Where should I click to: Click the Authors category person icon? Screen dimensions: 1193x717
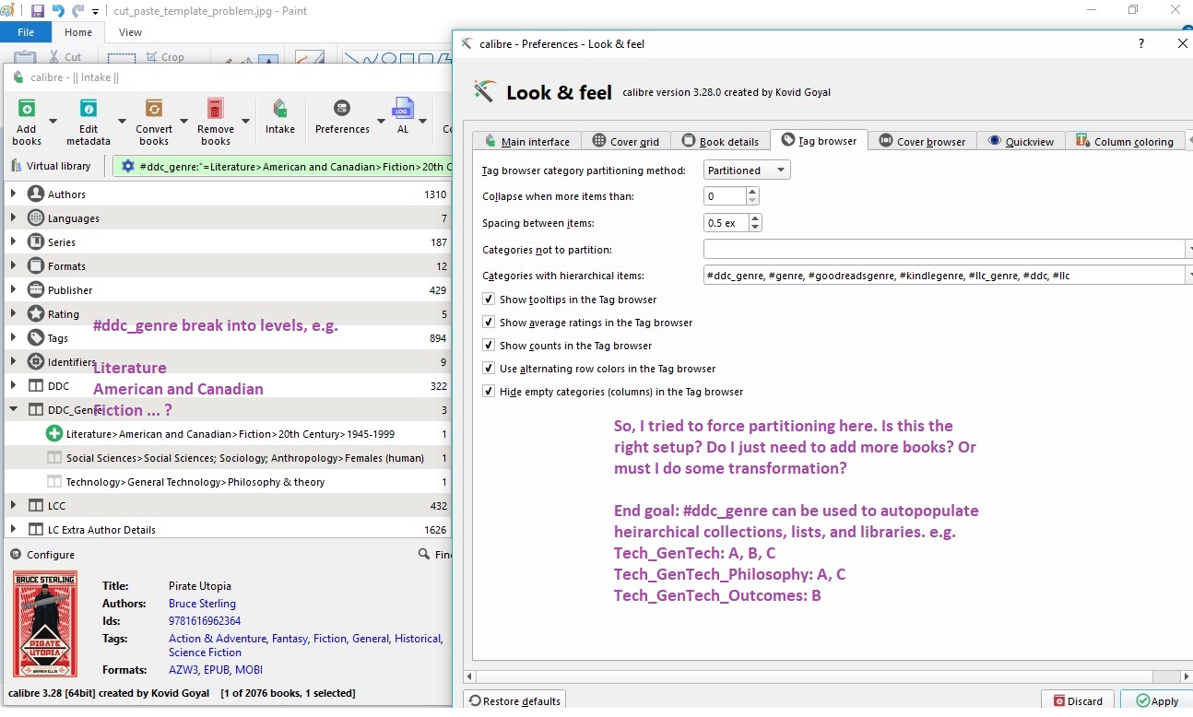36,194
